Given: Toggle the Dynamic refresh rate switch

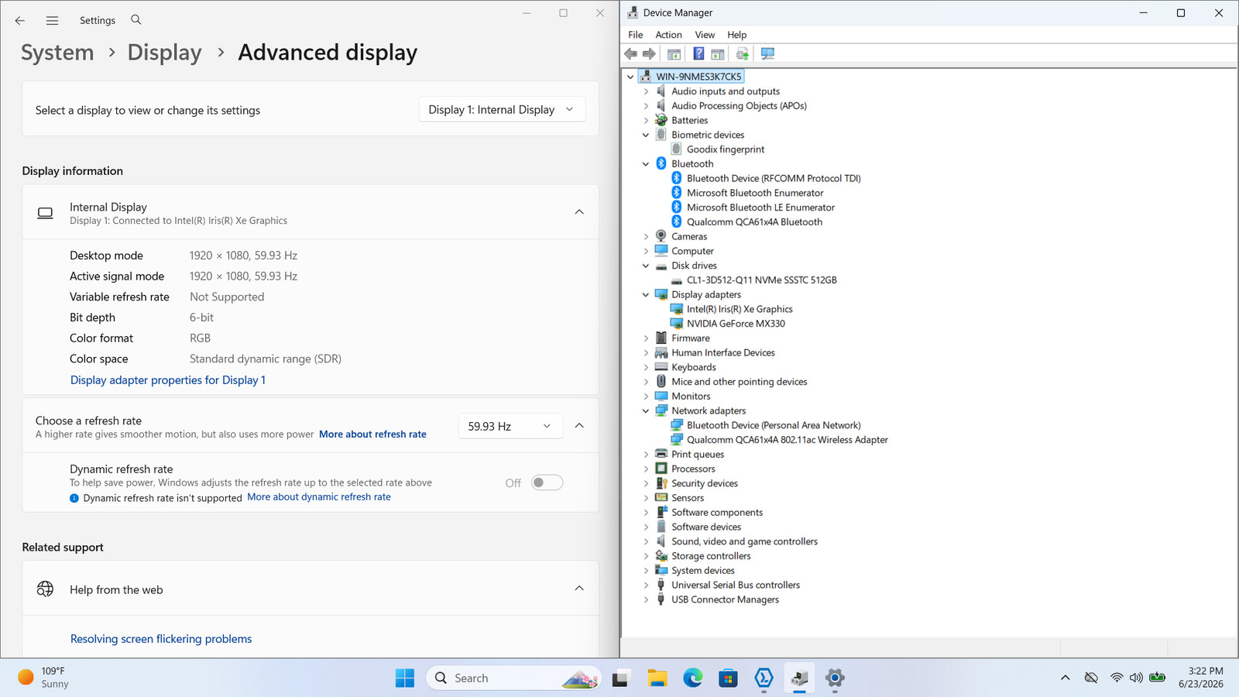Looking at the screenshot, I should pos(547,482).
